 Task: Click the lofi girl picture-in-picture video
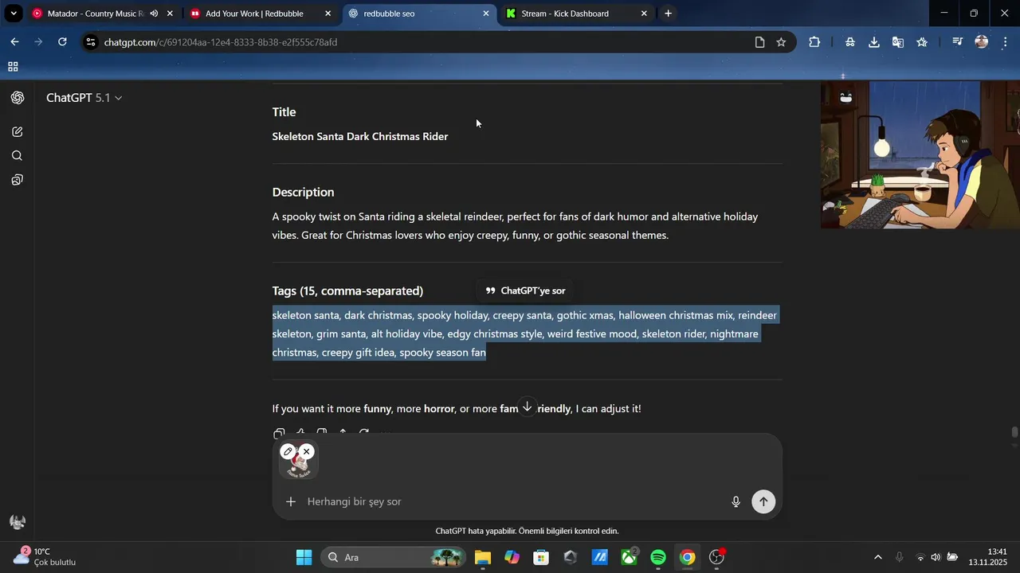[x=920, y=154]
